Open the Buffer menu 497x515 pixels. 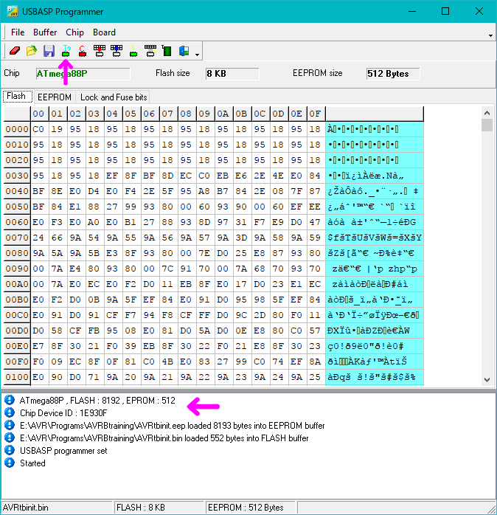[45, 32]
